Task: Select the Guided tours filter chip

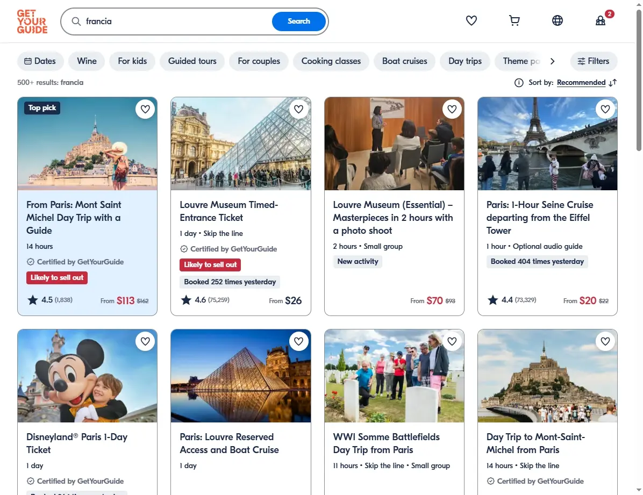Action: tap(192, 61)
